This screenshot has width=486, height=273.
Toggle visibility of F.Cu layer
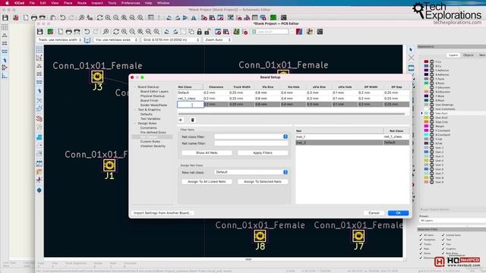click(432, 61)
